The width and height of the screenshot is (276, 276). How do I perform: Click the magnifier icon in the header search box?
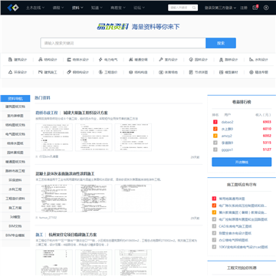tap(194, 8)
